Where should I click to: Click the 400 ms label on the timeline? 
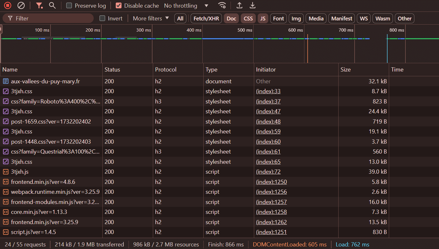coord(194,30)
